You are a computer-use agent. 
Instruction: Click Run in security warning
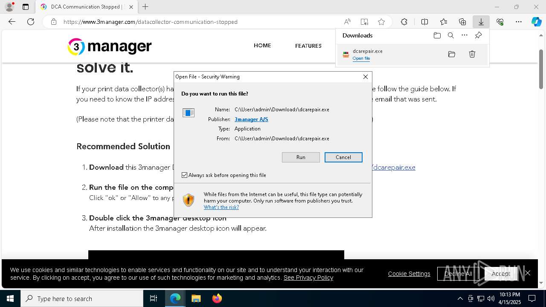[301, 157]
